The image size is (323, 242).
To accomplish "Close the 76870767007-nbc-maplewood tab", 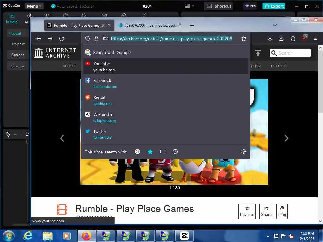I will (x=180, y=25).
